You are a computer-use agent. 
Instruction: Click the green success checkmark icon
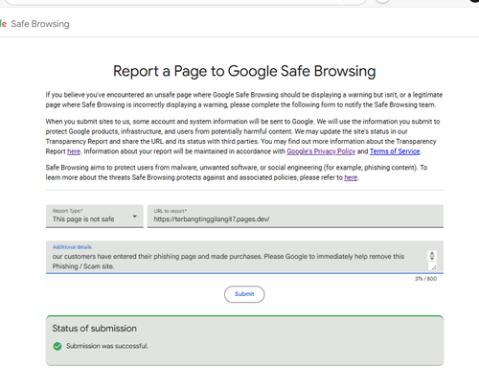(x=57, y=346)
